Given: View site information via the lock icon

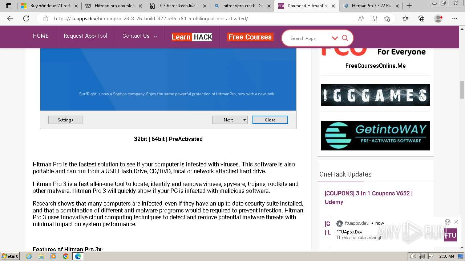Looking at the screenshot, I should pyautogui.click(x=46, y=18).
